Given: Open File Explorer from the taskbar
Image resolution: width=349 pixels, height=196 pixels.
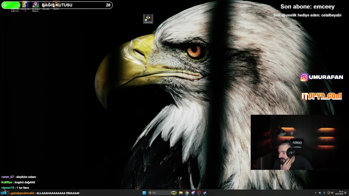Looking at the screenshot, I should click(181, 193).
